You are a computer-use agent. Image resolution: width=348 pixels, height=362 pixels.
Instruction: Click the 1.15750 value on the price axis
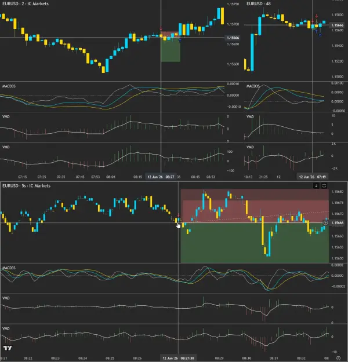coord(233,4)
